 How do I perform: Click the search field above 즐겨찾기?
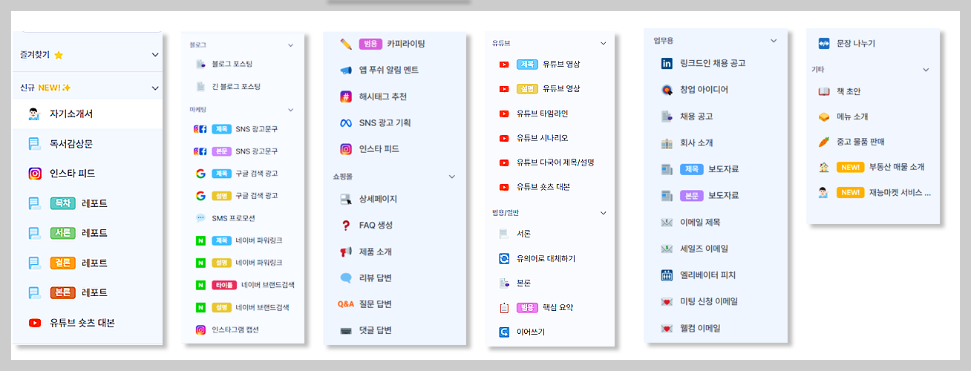point(91,31)
